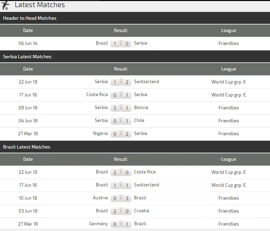
Task: Click the Friendlies league in the 06 Jun 14 row
Action: coord(228,43)
